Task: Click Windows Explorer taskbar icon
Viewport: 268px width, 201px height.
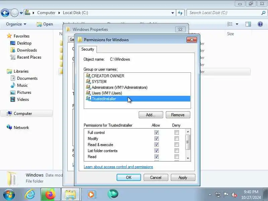Action: tap(70, 195)
